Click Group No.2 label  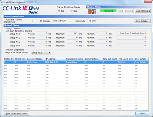coord(15,38)
